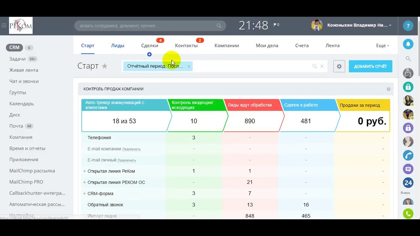420x236 pixels.
Task: Open Время и отчеты in the left menu
Action: point(27,148)
